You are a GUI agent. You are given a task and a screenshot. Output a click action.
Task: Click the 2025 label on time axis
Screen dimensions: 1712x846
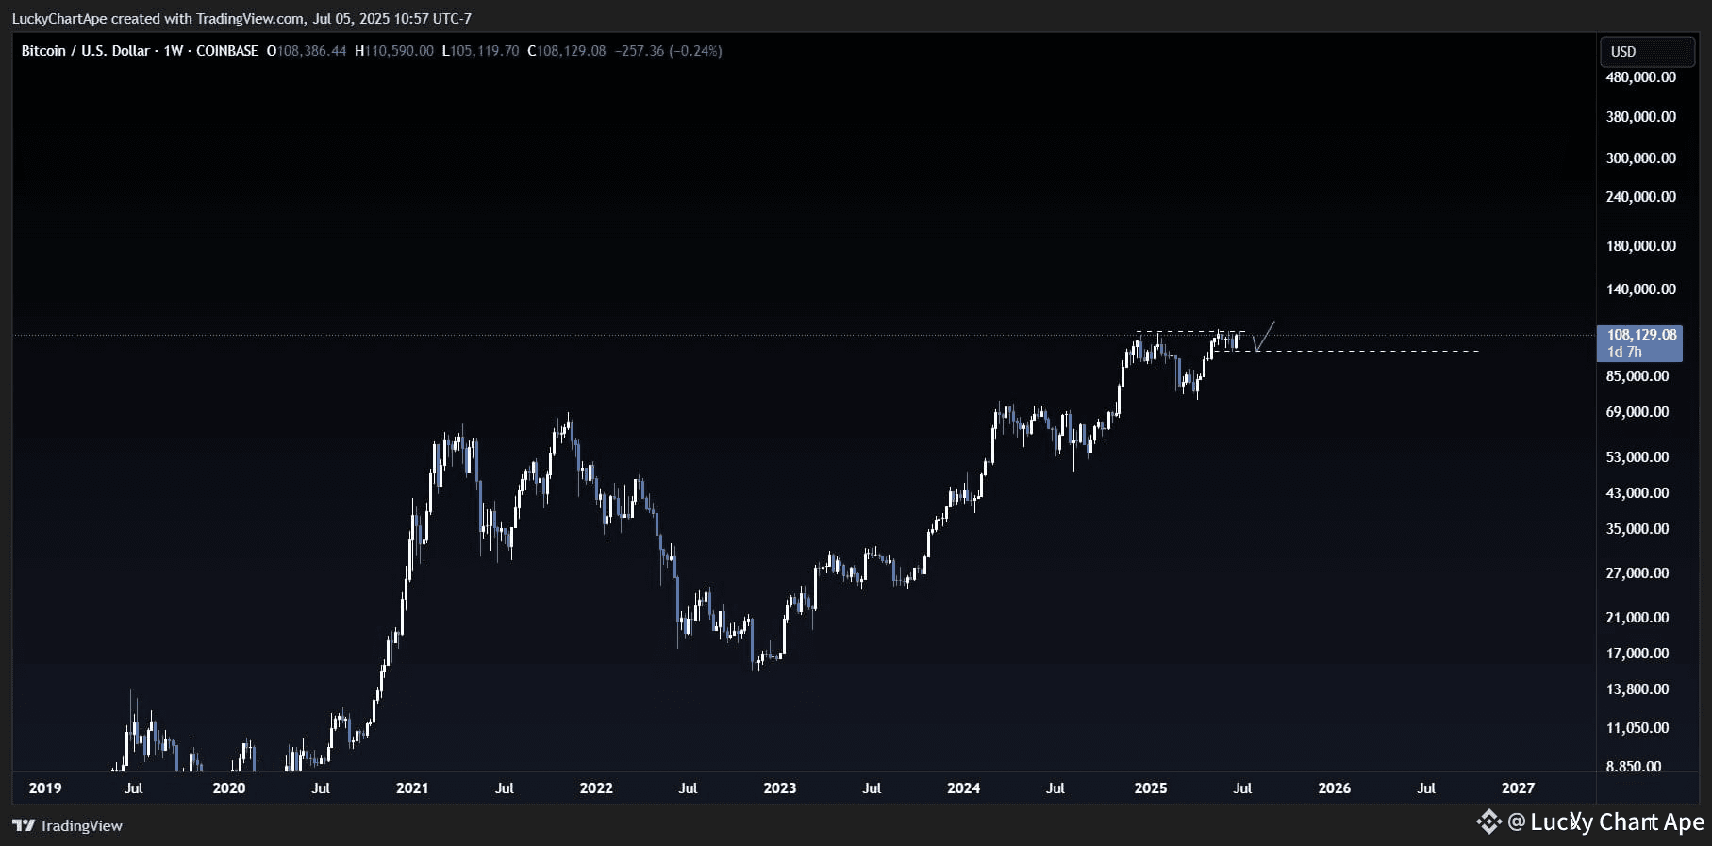(1151, 788)
